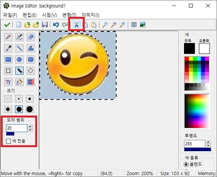The width and height of the screenshot is (217, 177).
Task: Select the freehand pen scribble tool
Action: [x=19, y=37]
